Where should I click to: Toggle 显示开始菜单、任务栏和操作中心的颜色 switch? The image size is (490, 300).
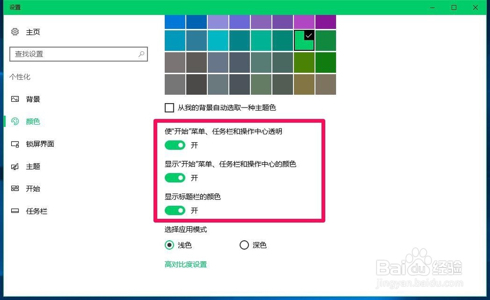pos(175,178)
